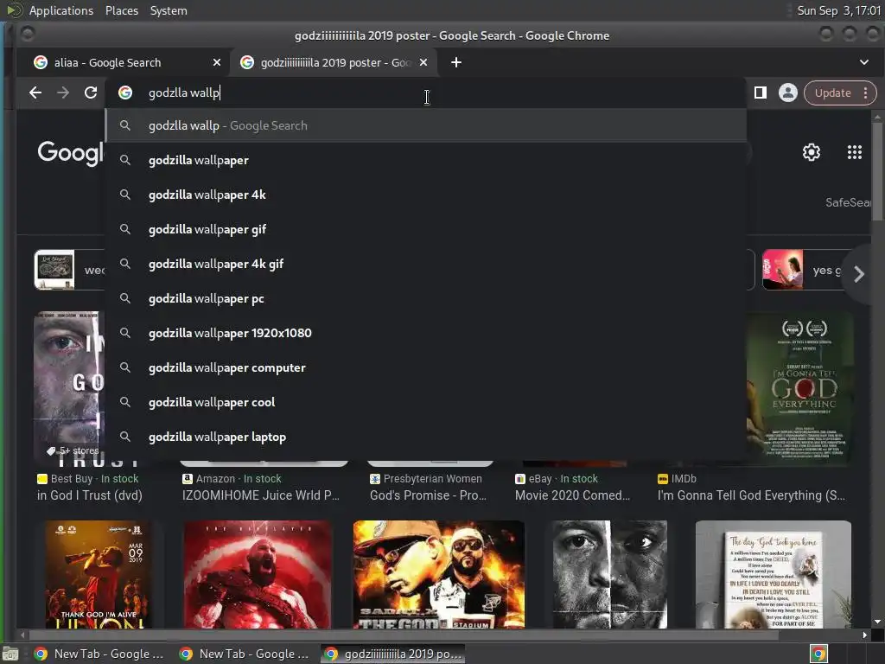Click the vertical page scrollbar
This screenshot has width=885, height=664.
[876, 171]
